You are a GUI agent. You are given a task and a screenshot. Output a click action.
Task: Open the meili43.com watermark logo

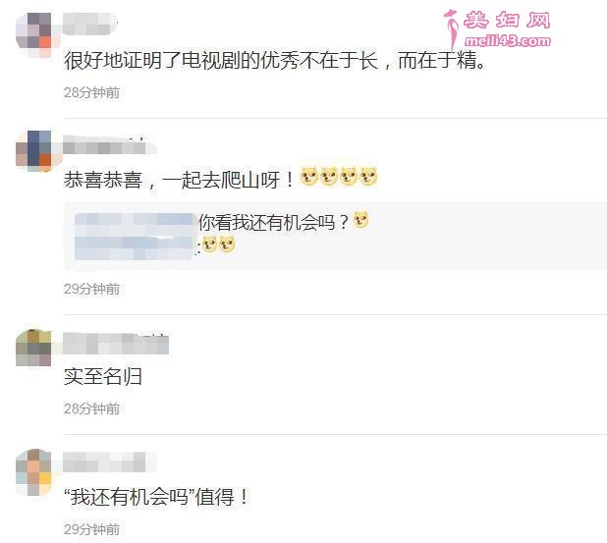tap(498, 29)
